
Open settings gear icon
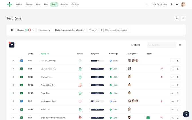point(177,5)
